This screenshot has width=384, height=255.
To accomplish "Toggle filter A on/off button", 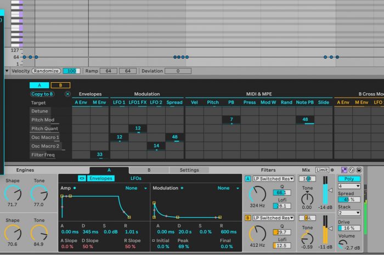I will [x=247, y=179].
